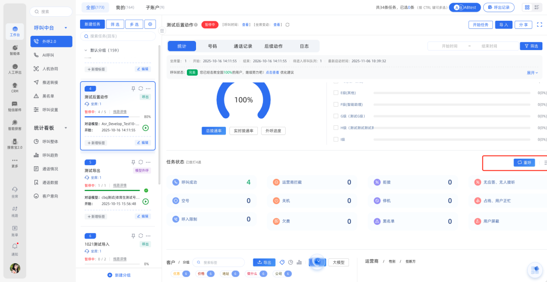Click progress bar of 测试后置动作 task
The width and height of the screenshot is (547, 282).
[x=114, y=117]
